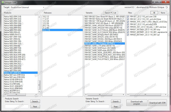Select RM-507_NAM_NEW_ZEALAND_850 Black variant
This screenshot has height=112, width=171.
(105, 52)
